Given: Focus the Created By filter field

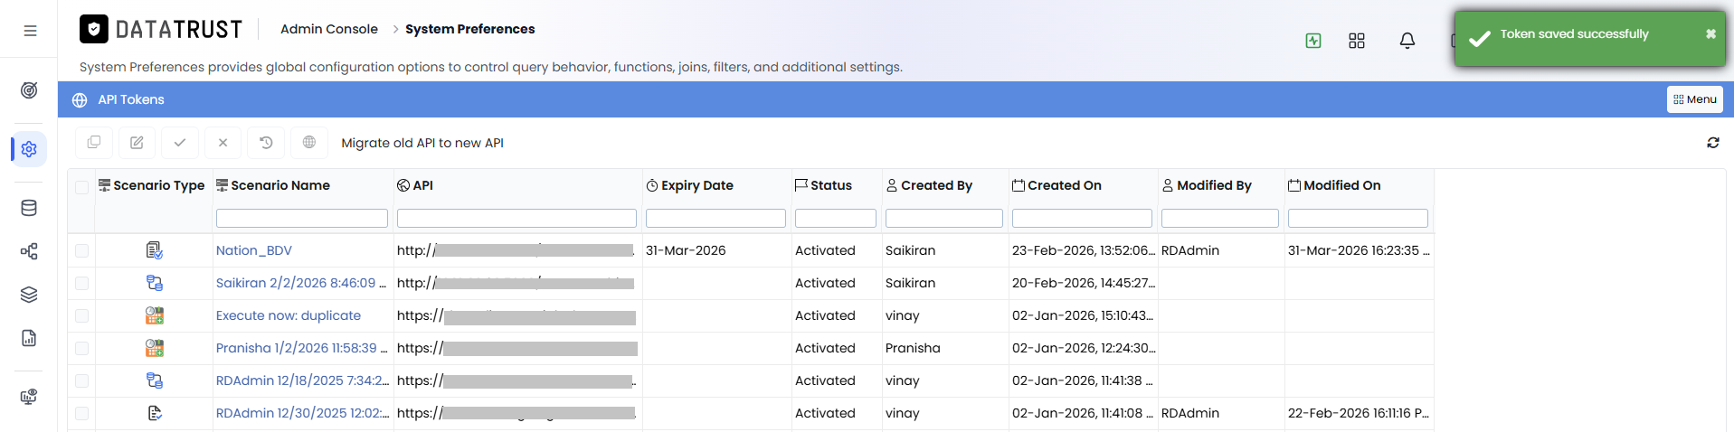Looking at the screenshot, I should pyautogui.click(x=944, y=218).
